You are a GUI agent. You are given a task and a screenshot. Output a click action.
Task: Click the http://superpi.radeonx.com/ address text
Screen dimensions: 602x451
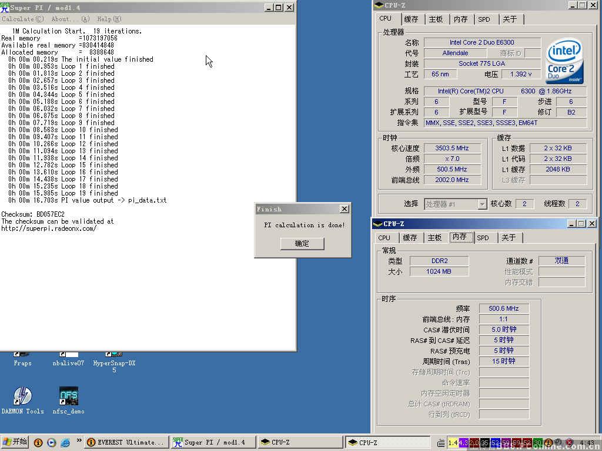tap(49, 228)
